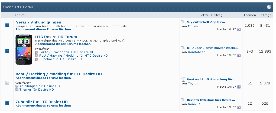Open Anleitungen für Desire HD subforum
This screenshot has width=276, height=113.
(x=40, y=86)
